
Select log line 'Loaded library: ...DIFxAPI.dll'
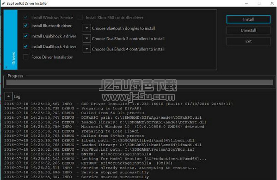pyautogui.click(x=105, y=122)
